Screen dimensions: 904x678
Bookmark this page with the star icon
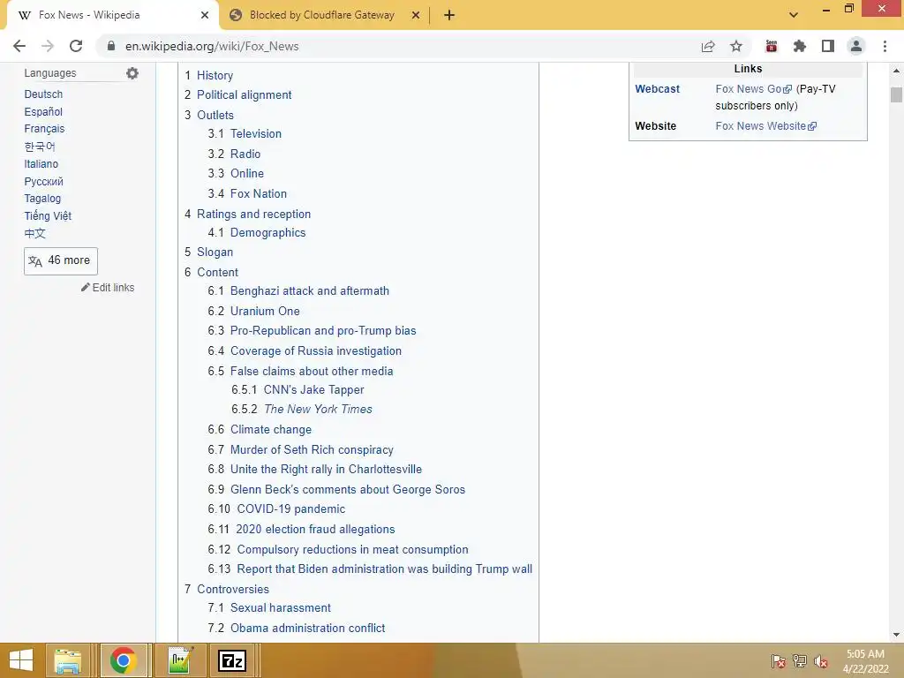click(x=736, y=46)
